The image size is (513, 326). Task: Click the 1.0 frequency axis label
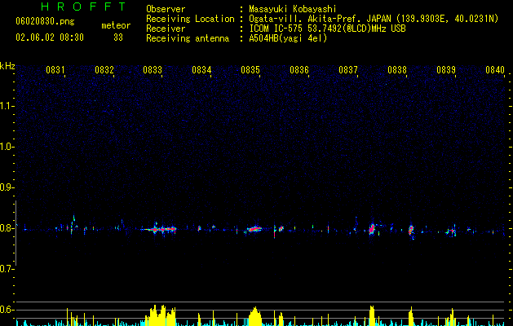7,147
